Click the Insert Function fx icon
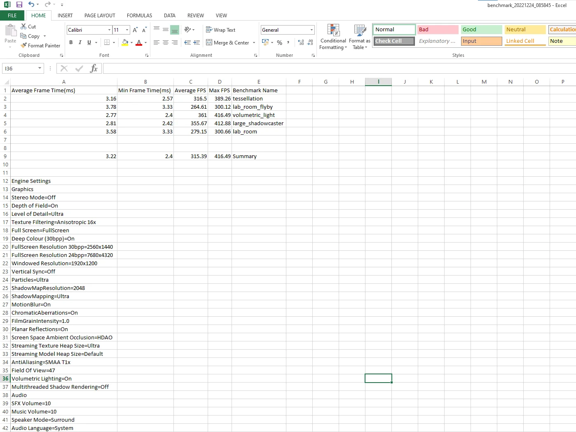 pyautogui.click(x=94, y=68)
